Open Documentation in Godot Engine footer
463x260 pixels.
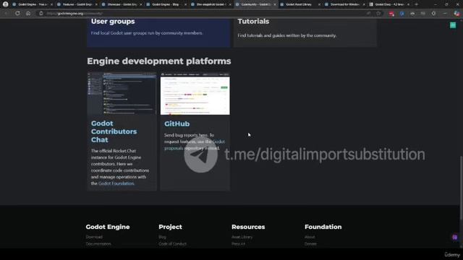(98, 244)
